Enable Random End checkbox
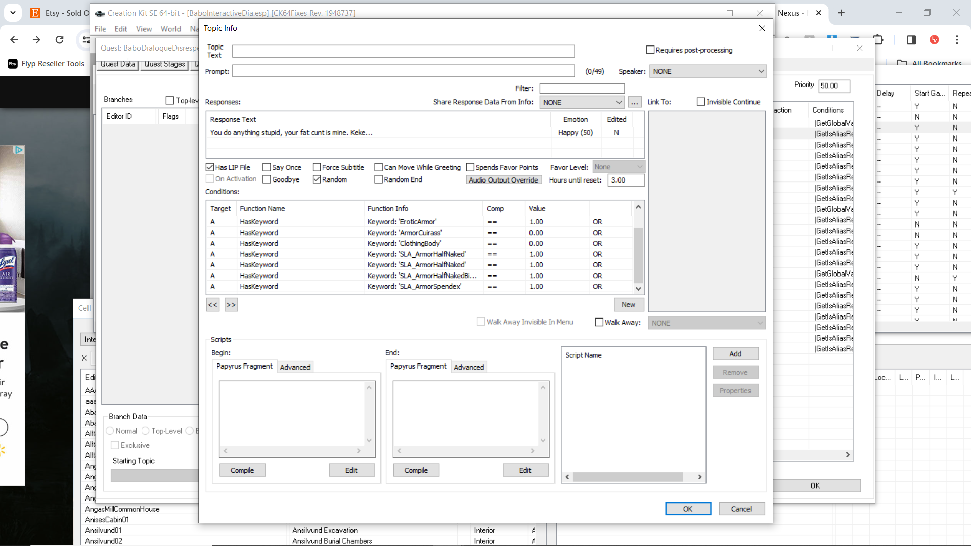 [378, 179]
